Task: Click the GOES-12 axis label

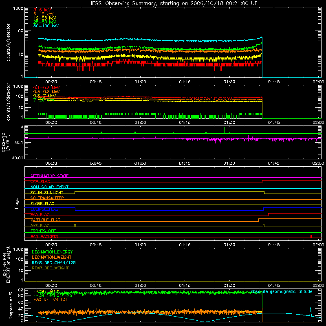Action: click(x=6, y=142)
